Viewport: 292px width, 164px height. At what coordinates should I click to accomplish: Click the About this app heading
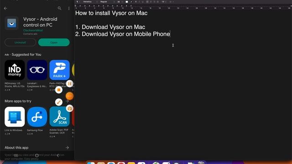pyautogui.click(x=16, y=148)
